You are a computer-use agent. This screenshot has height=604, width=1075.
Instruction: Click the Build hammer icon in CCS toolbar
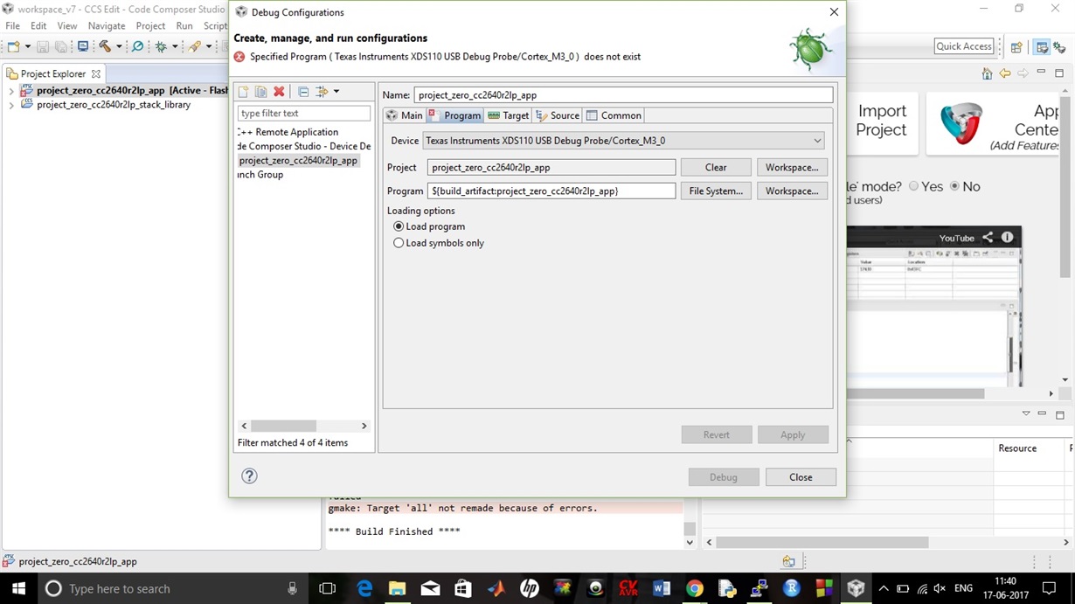(x=105, y=46)
